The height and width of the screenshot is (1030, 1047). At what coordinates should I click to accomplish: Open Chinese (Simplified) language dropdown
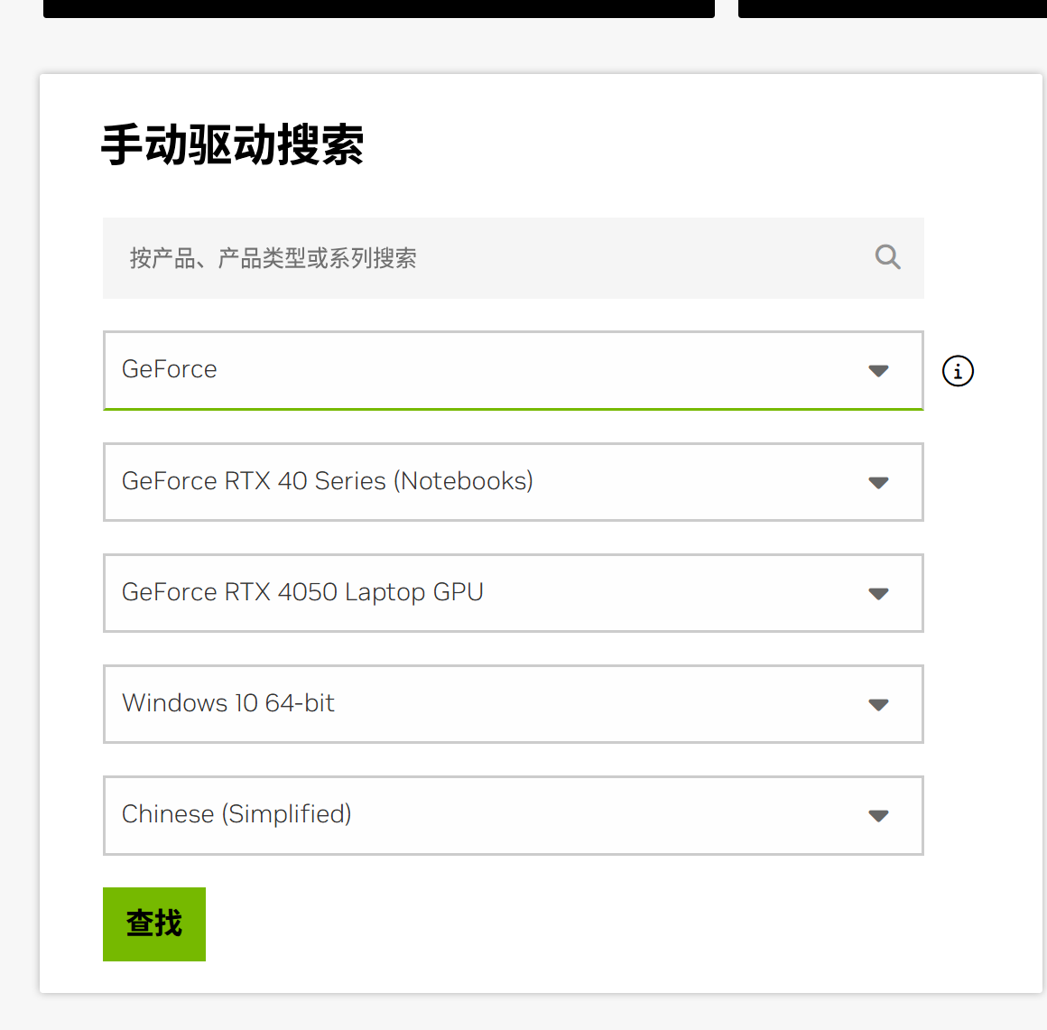tap(513, 815)
